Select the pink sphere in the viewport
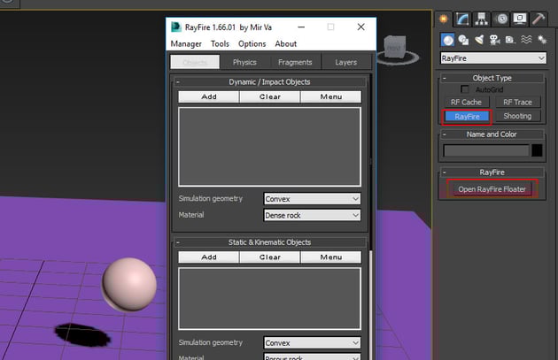Screen dimensions: 558x360 (129, 284)
